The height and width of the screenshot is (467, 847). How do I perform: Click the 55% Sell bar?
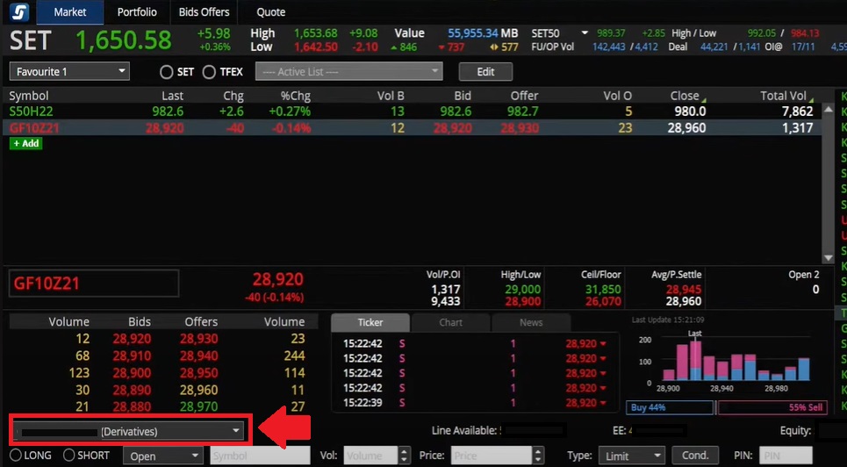coord(772,407)
